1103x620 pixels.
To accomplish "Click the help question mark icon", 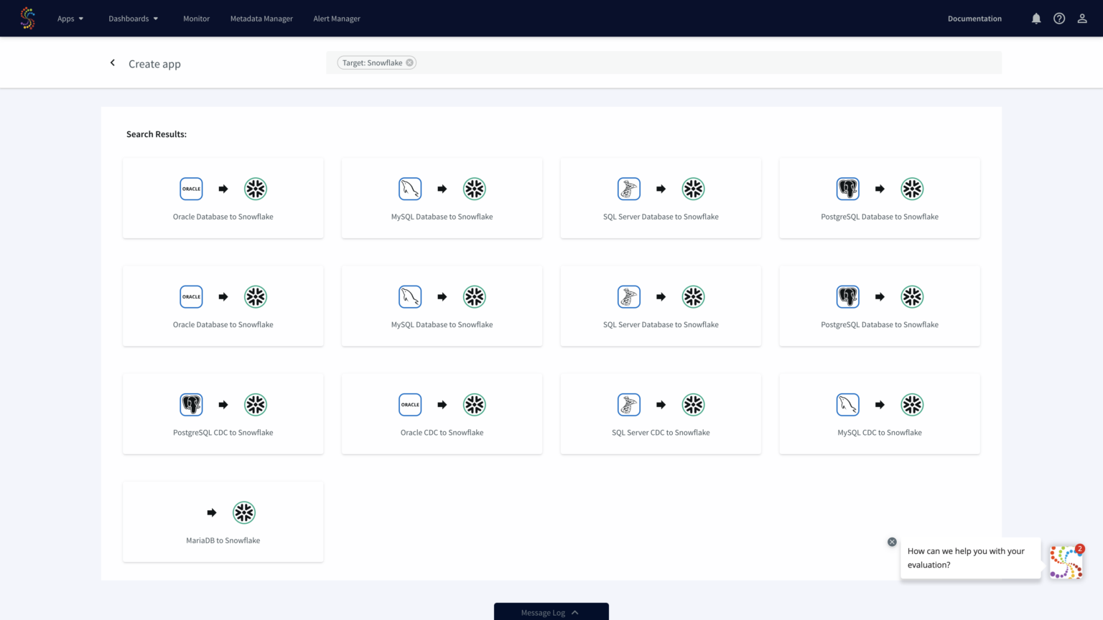I will (x=1059, y=18).
